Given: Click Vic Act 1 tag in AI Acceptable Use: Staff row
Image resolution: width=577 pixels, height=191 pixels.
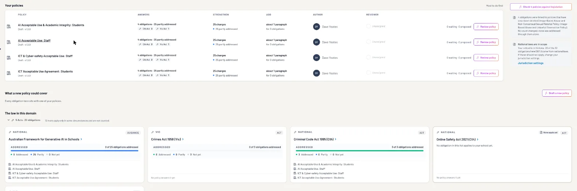Looking at the screenshot, I should [163, 44].
